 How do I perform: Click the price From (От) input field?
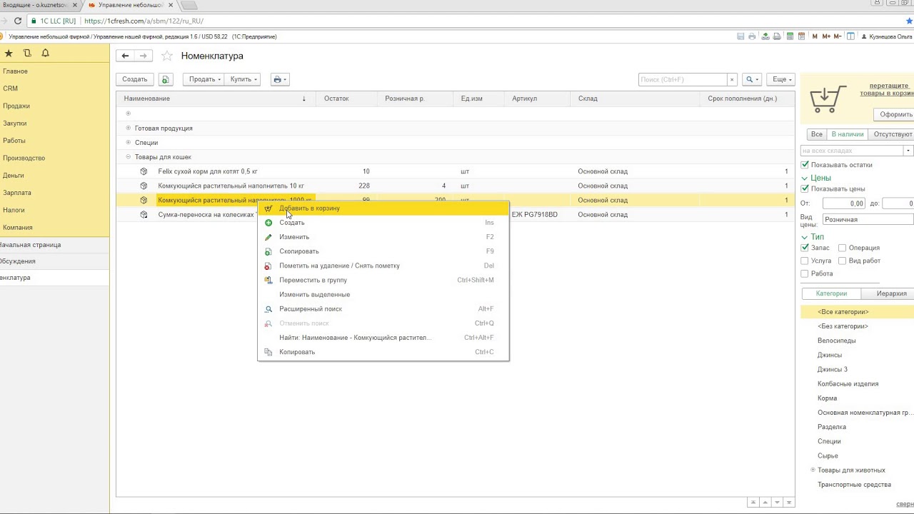click(x=844, y=203)
